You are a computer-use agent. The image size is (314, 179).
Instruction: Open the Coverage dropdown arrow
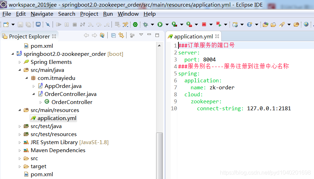(x=182, y=25)
